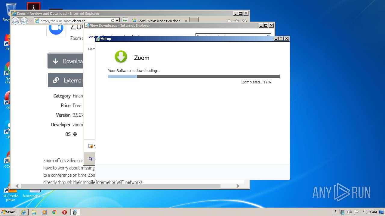Open IE Tools gear icon
385x216 pixels.
tap(244, 21)
